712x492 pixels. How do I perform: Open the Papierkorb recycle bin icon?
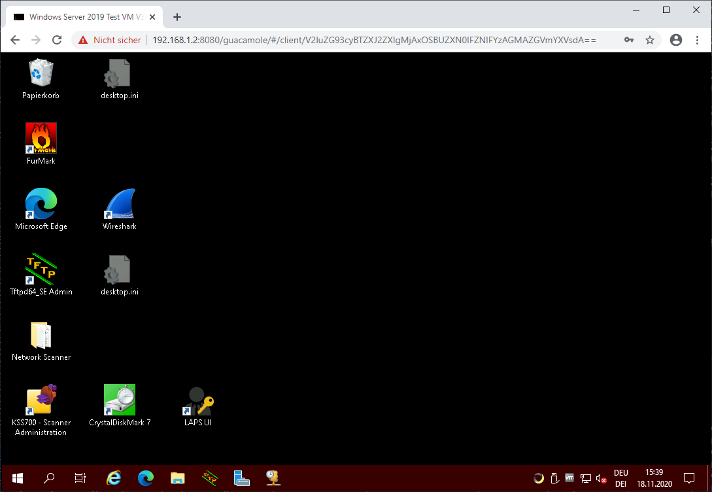pos(41,73)
